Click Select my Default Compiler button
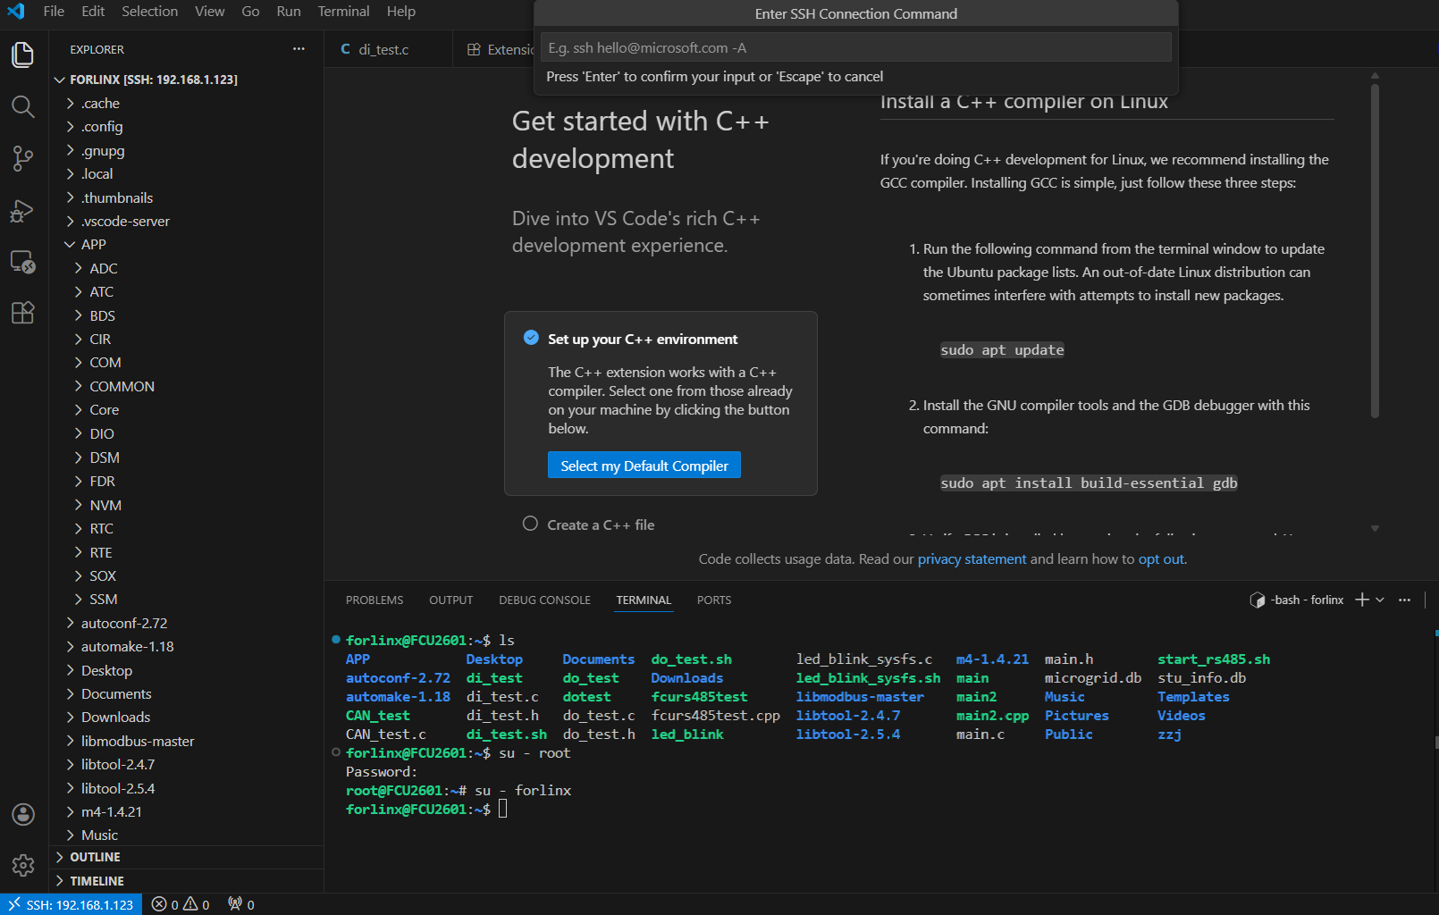This screenshot has height=915, width=1439. (x=644, y=465)
